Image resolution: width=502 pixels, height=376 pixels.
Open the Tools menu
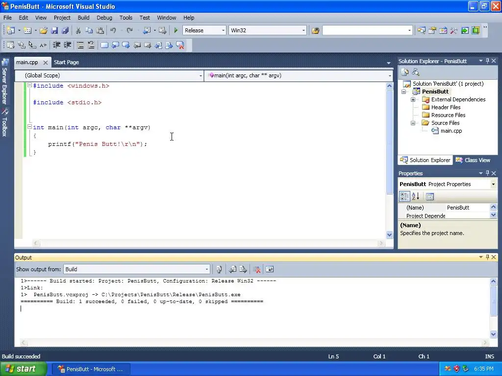pyautogui.click(x=126, y=18)
